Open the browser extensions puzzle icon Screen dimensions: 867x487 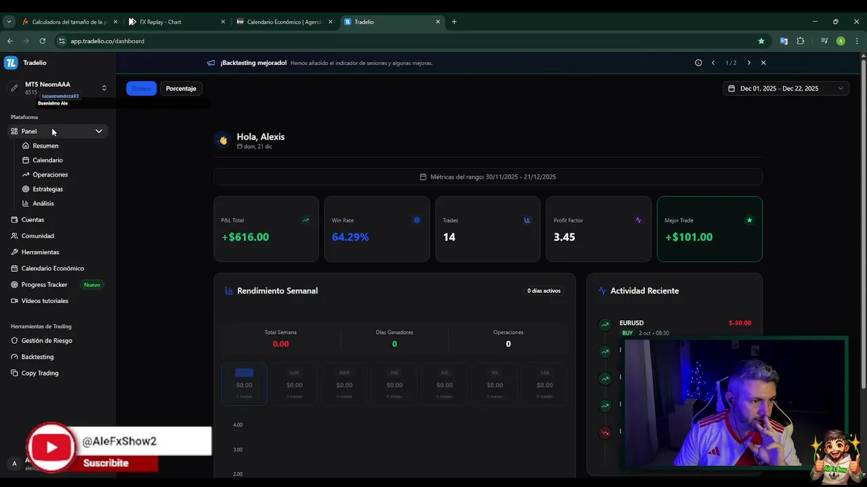pos(800,41)
